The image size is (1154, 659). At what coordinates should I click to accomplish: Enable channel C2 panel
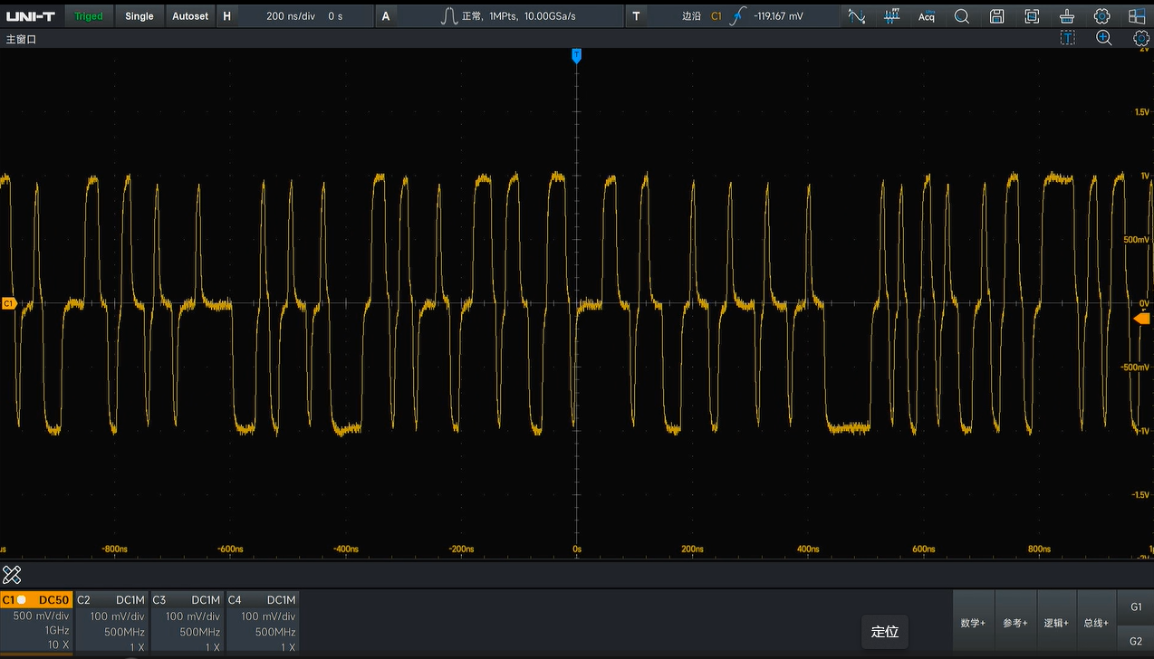click(x=111, y=621)
